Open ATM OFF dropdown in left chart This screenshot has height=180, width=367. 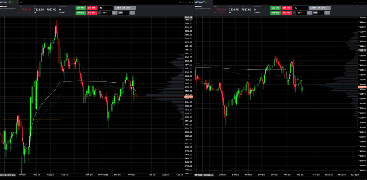pos(106,13)
